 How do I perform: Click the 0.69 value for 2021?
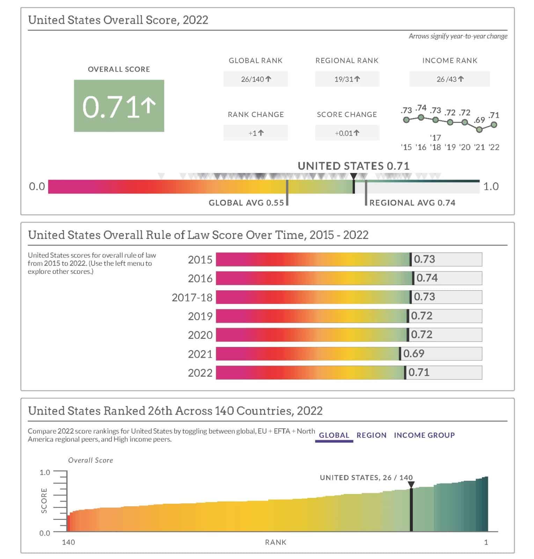click(x=414, y=354)
